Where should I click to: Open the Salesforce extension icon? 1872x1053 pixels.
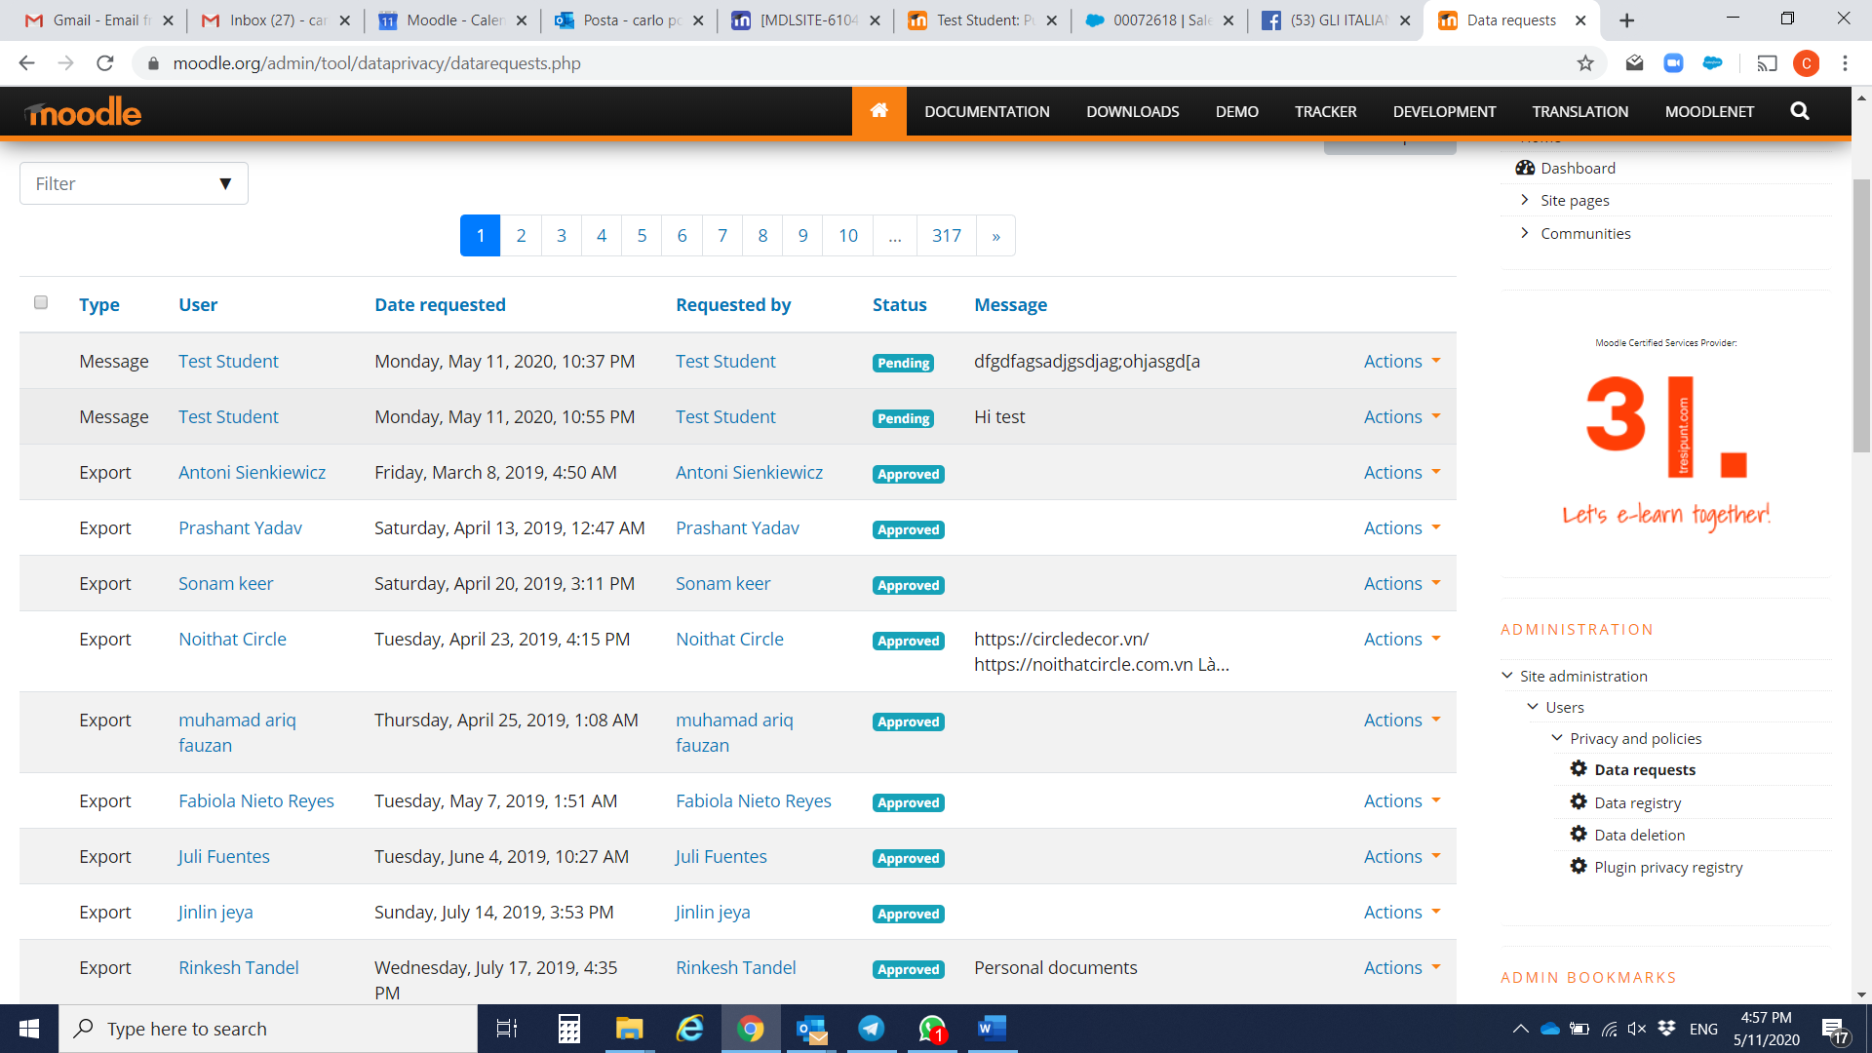click(x=1712, y=63)
